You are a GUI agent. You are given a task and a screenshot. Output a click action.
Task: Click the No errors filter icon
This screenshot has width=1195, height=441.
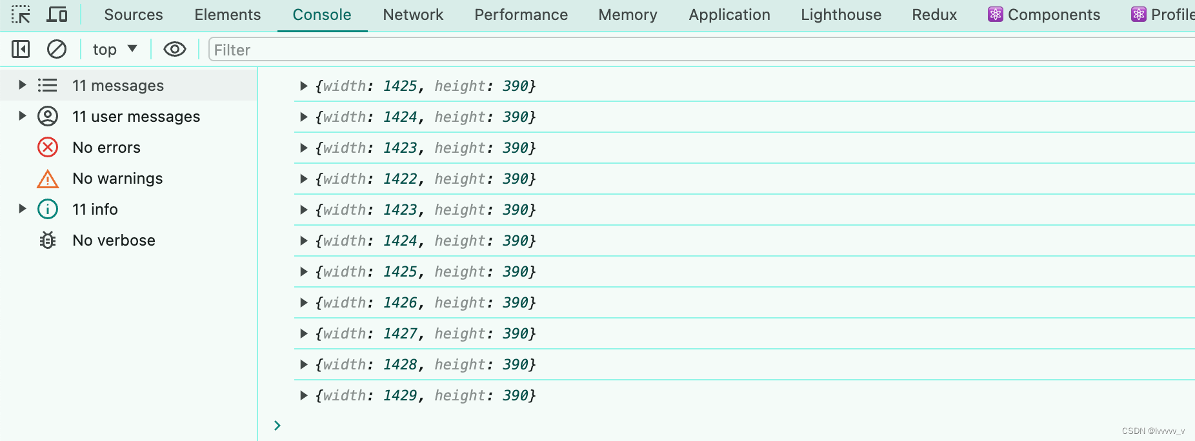48,148
